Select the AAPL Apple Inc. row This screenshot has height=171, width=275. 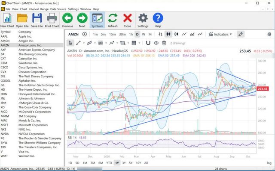32,36
